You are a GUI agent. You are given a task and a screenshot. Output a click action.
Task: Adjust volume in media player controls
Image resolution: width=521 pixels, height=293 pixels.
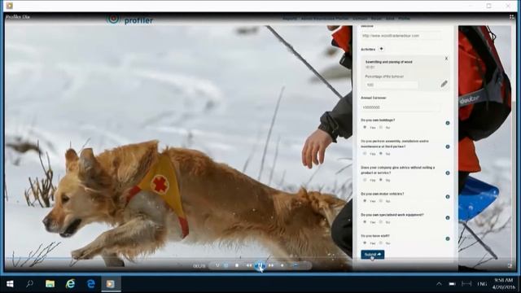295,265
